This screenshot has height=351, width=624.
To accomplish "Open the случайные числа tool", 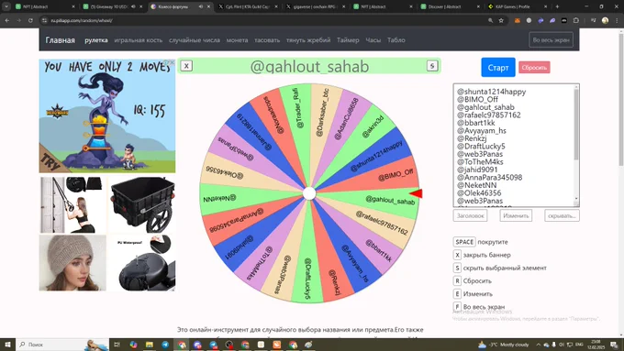I will click(x=195, y=40).
